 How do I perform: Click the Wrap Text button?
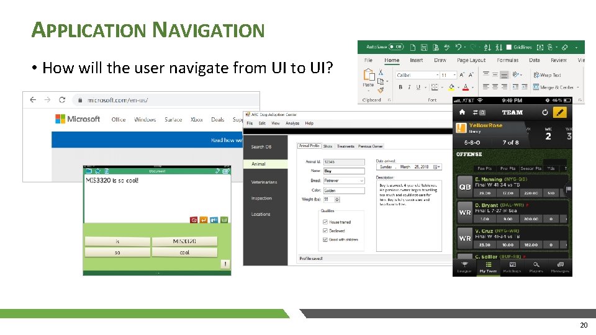pyautogui.click(x=548, y=75)
